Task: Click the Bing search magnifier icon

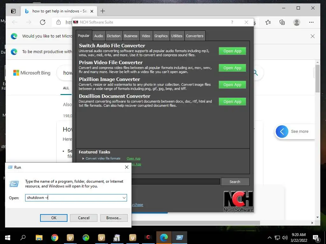Action: pyautogui.click(x=256, y=73)
